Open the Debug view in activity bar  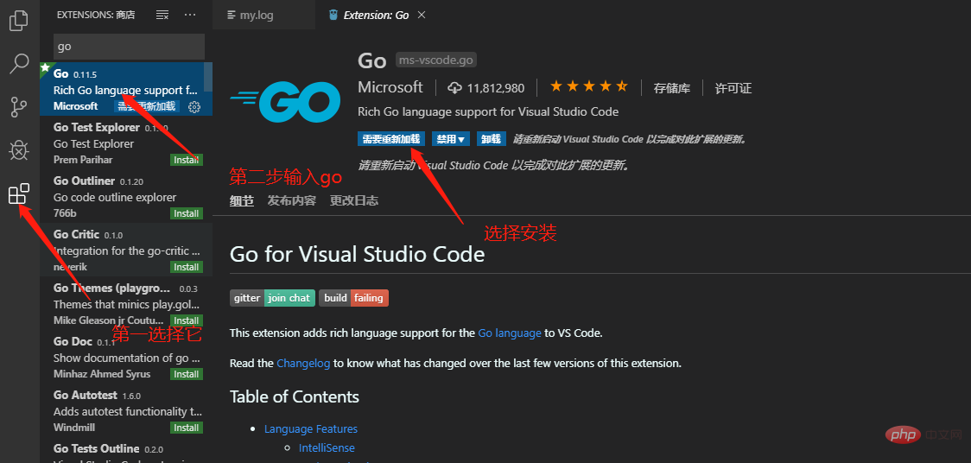pos(18,150)
